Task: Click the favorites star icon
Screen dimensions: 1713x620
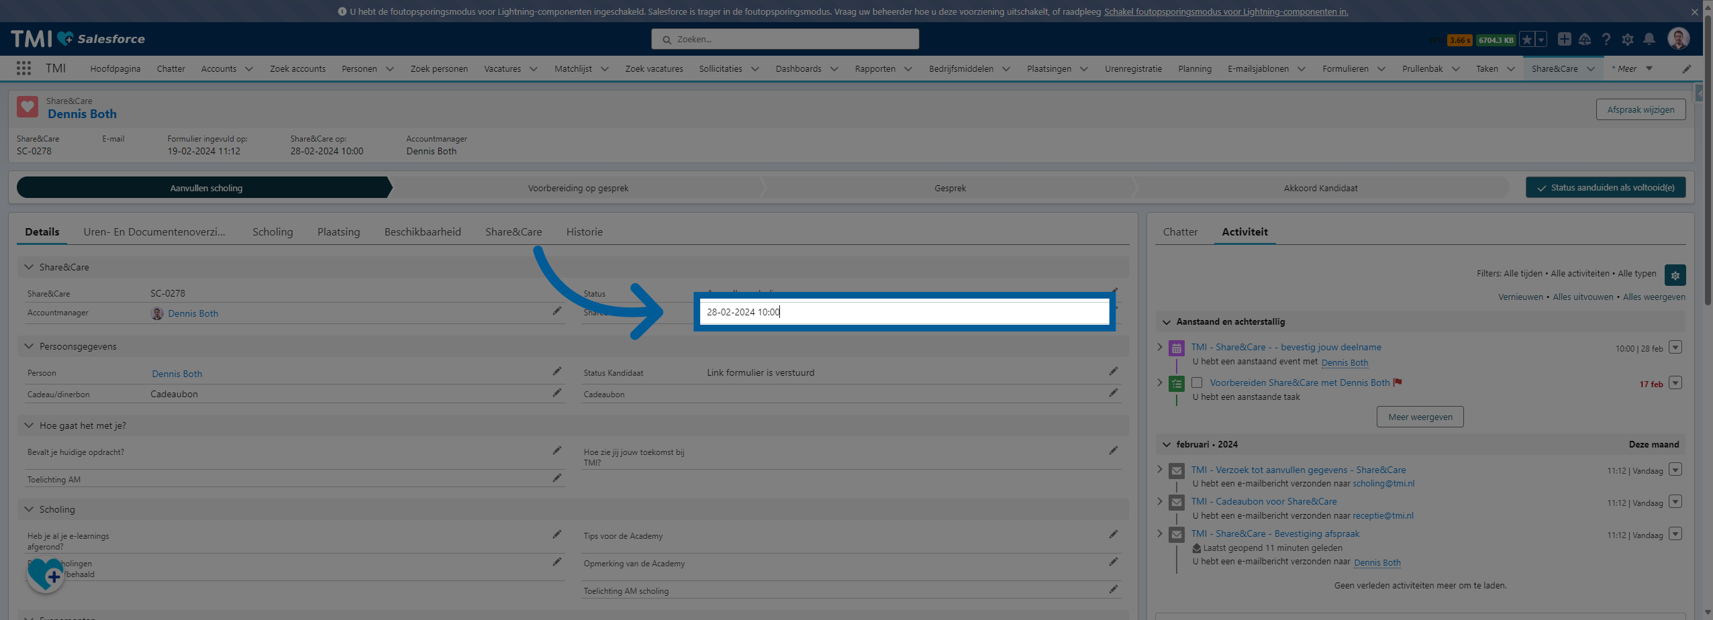Action: 1526,40
